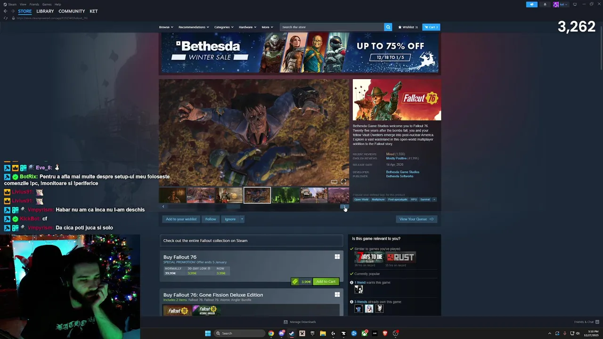Open the ket account dropdown

pyautogui.click(x=561, y=4)
